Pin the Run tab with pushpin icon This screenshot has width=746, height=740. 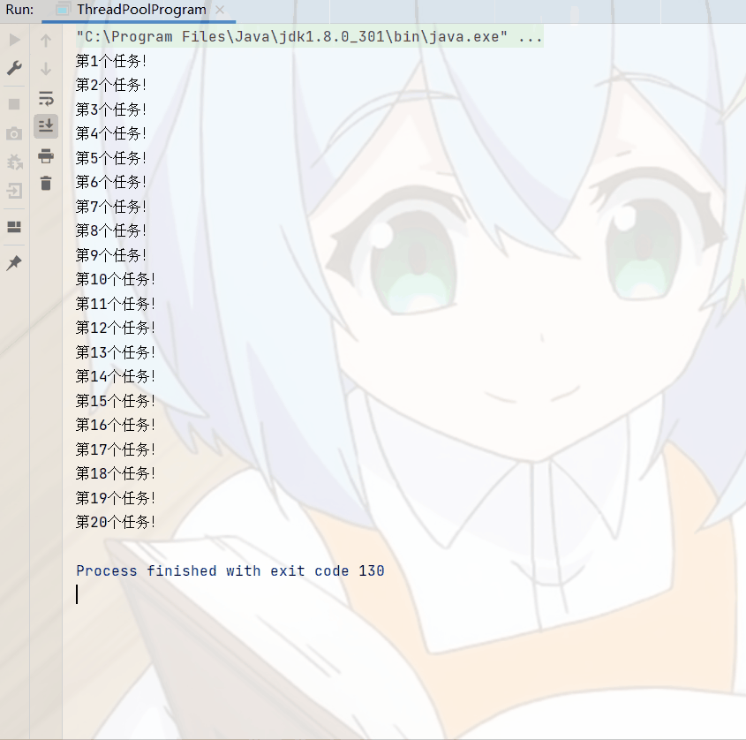click(x=14, y=262)
